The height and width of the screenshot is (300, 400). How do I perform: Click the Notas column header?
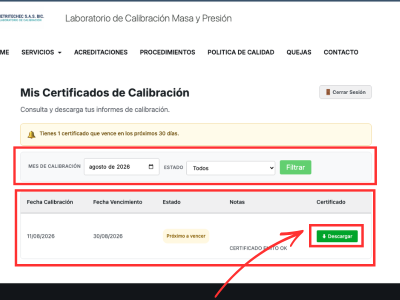point(237,202)
